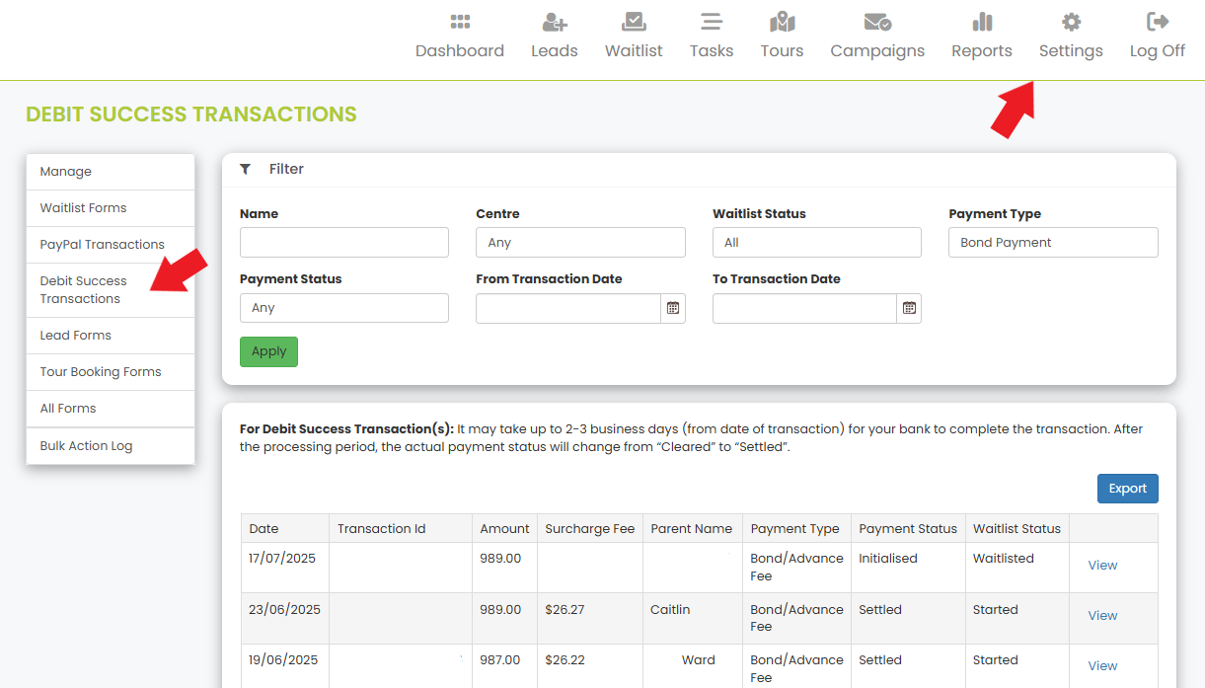Open Reports from the top bar
This screenshot has height=688, width=1205.
981,35
